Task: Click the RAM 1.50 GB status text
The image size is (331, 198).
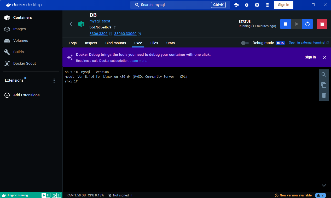Action: [76, 195]
